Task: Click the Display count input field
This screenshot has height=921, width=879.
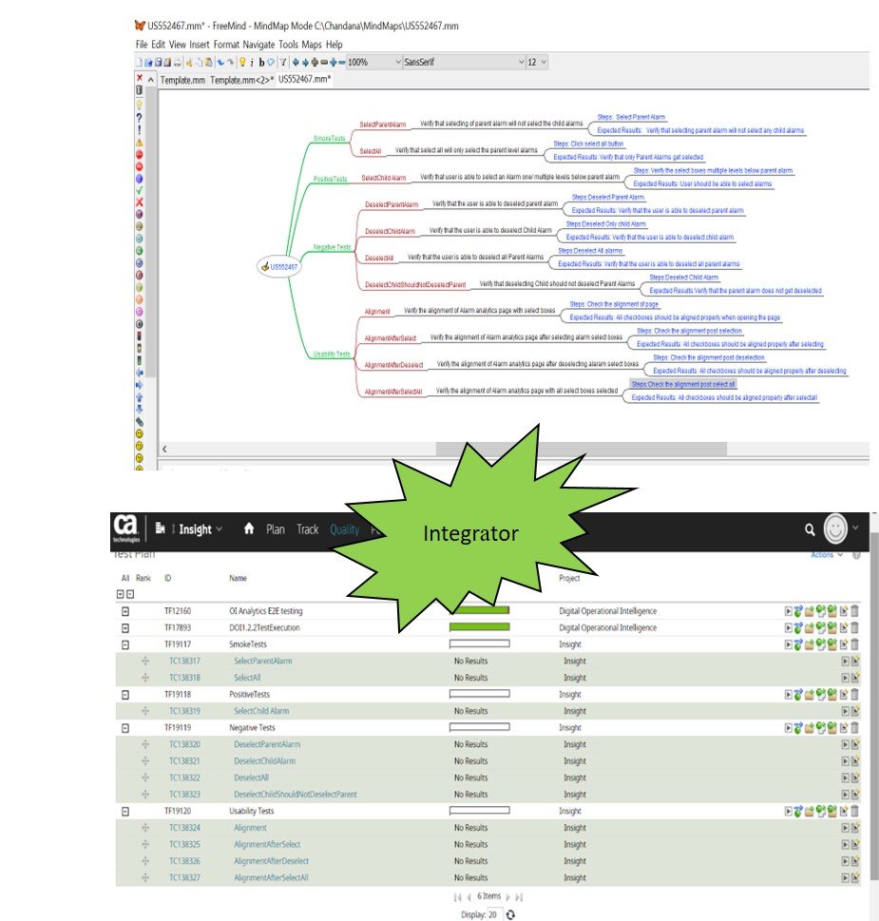Action: [x=492, y=914]
